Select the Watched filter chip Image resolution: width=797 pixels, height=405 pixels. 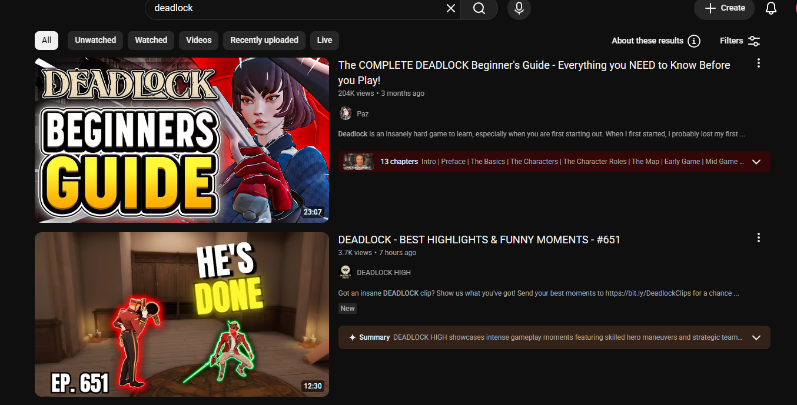click(151, 40)
